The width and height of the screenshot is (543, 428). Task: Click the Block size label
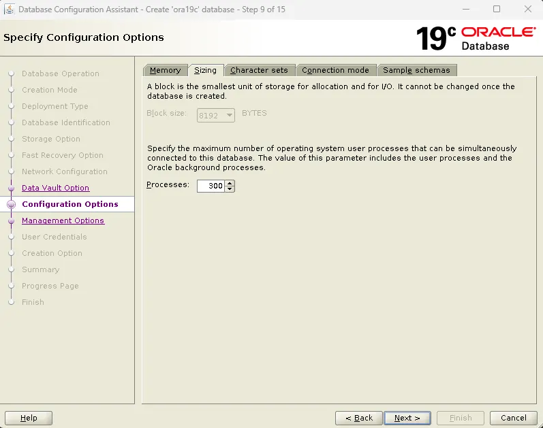pyautogui.click(x=166, y=113)
